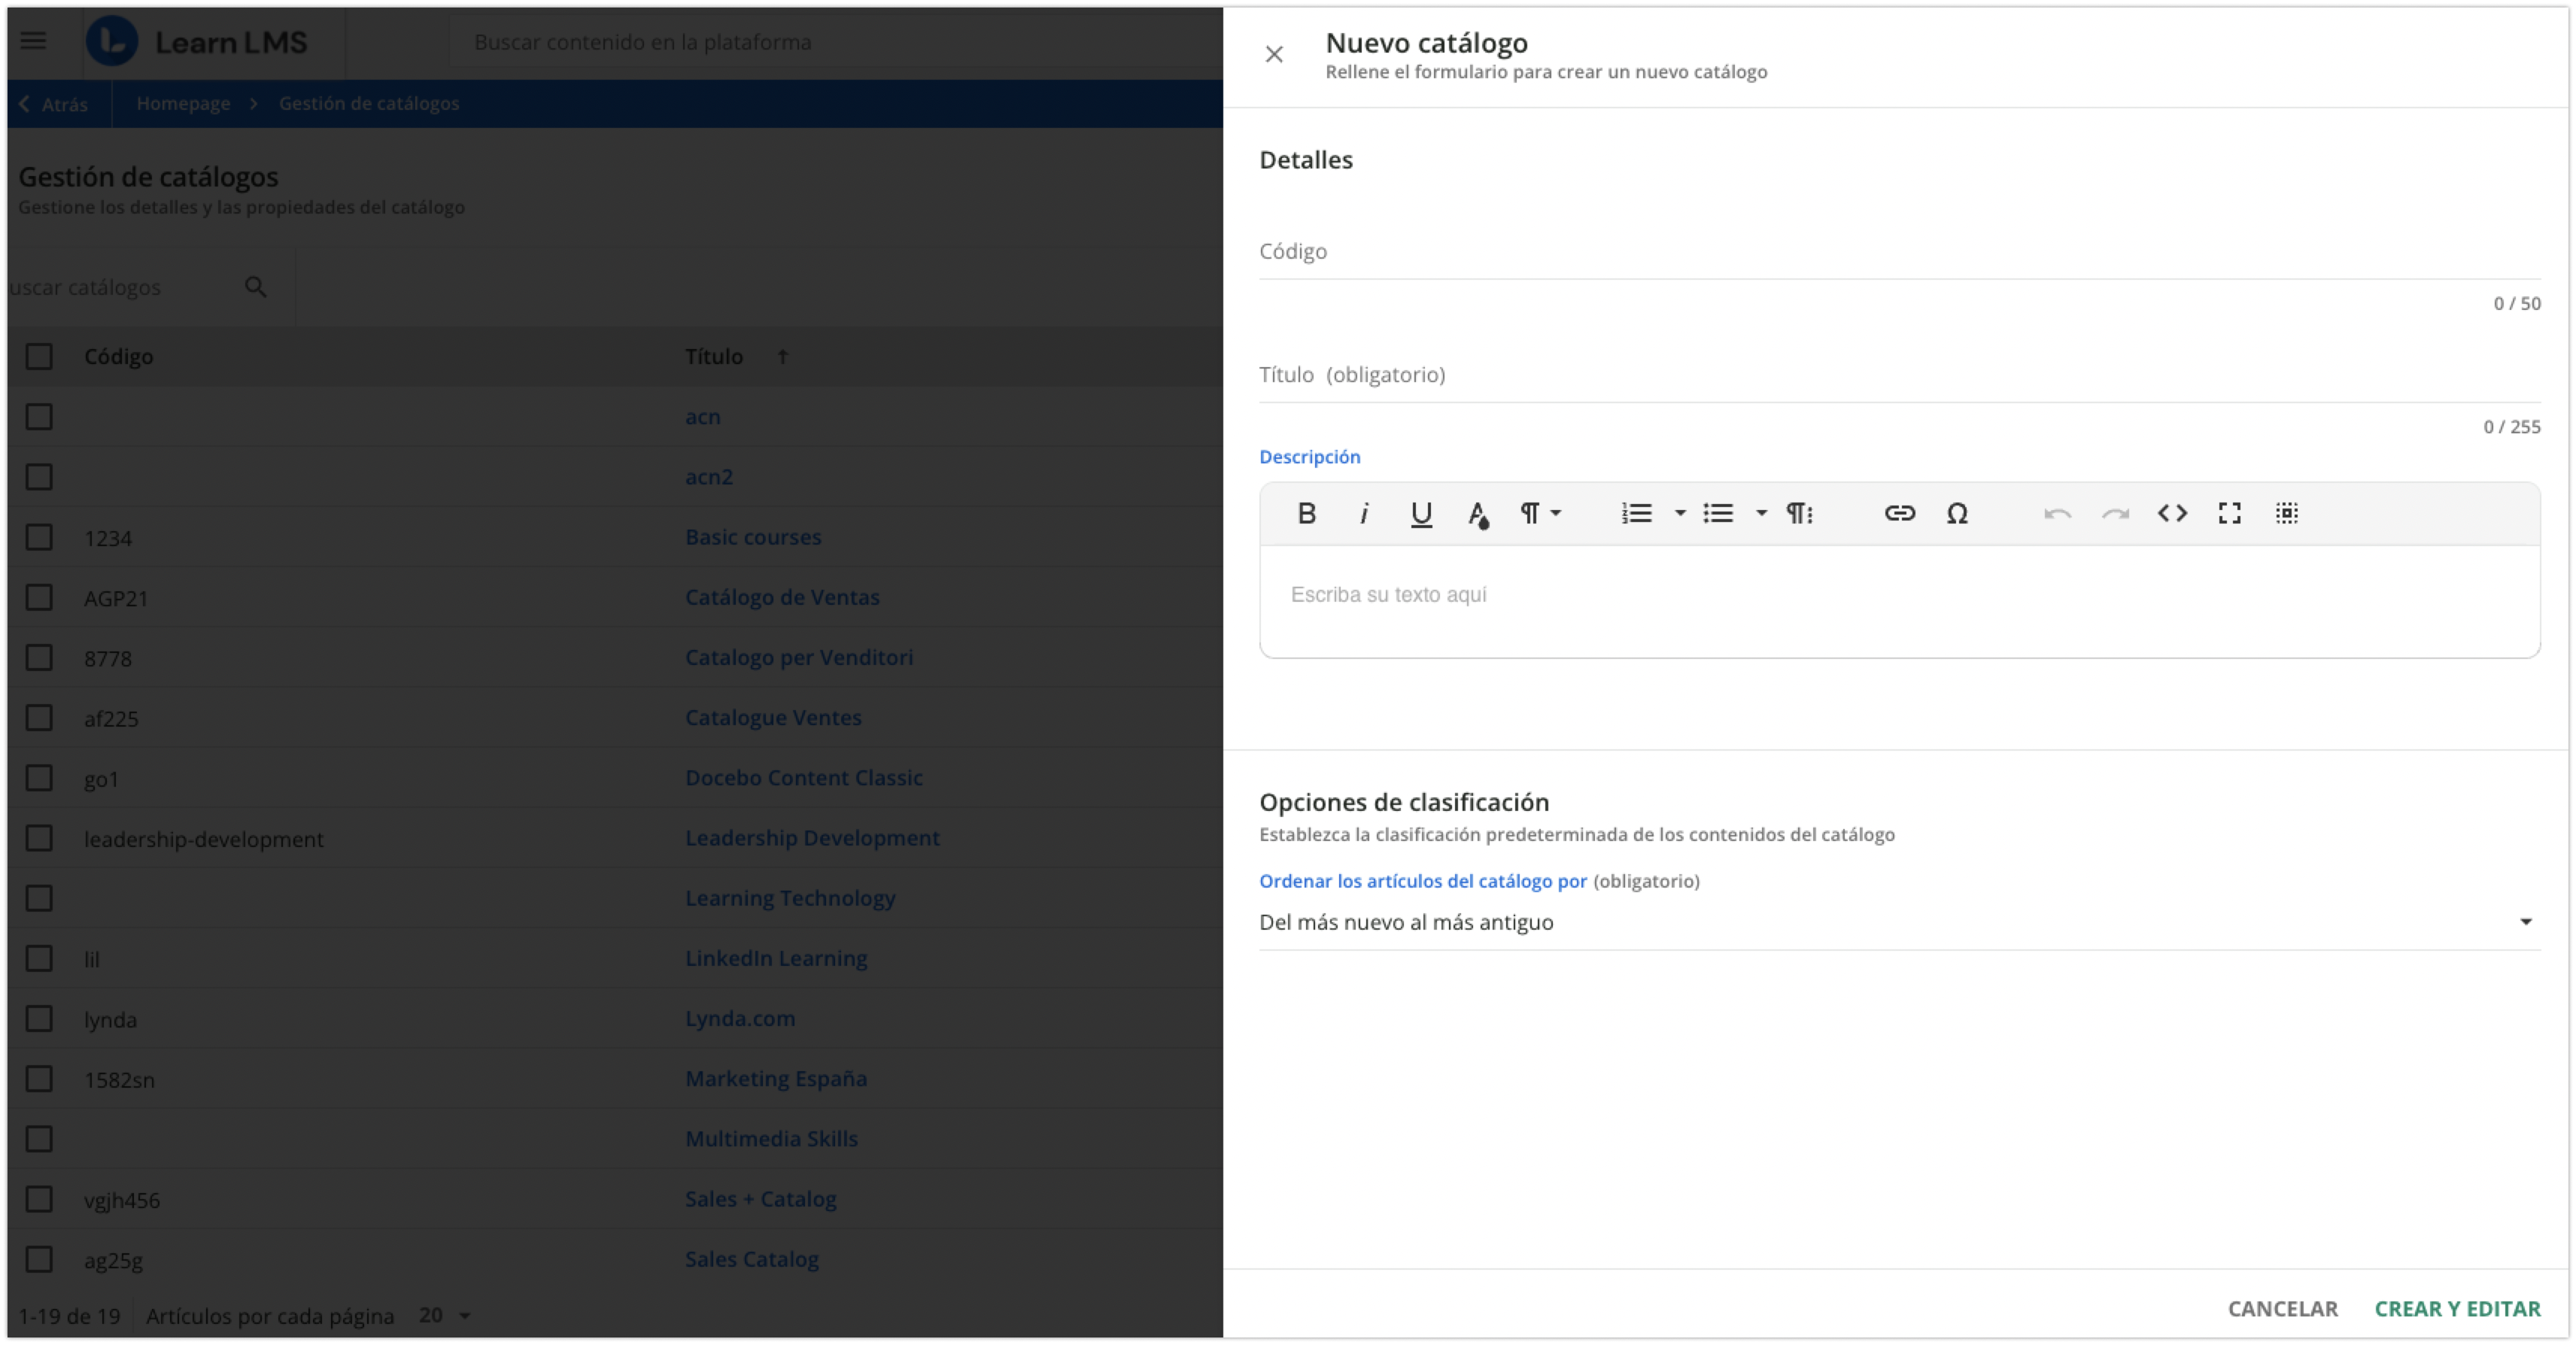Screen dimensions: 2576x1345
Task: Expand the ordered list style dropdown arrow
Action: [1680, 513]
